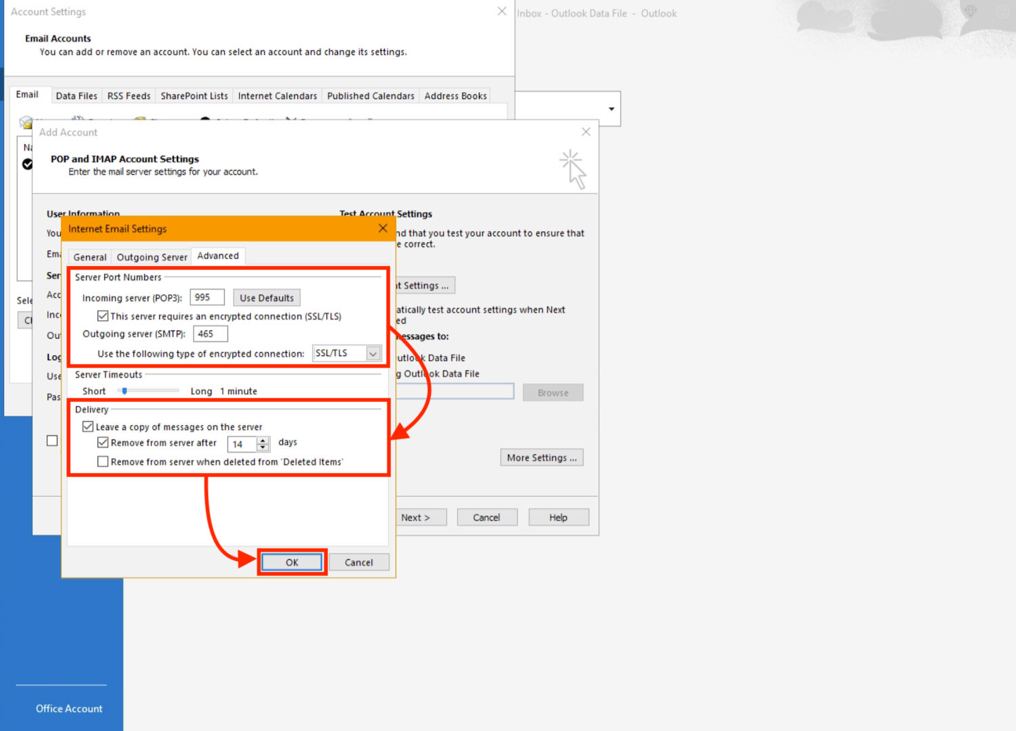The image size is (1016, 731).
Task: Switch to the Outgoing Server tab
Action: (x=152, y=257)
